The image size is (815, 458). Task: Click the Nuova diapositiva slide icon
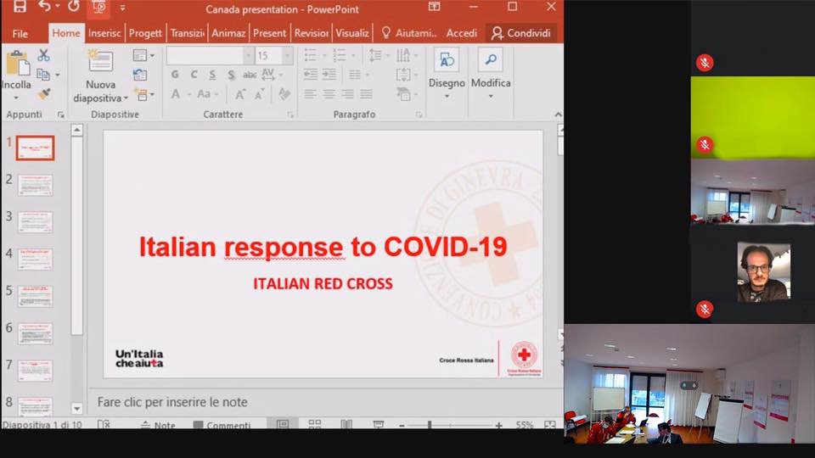[x=101, y=61]
